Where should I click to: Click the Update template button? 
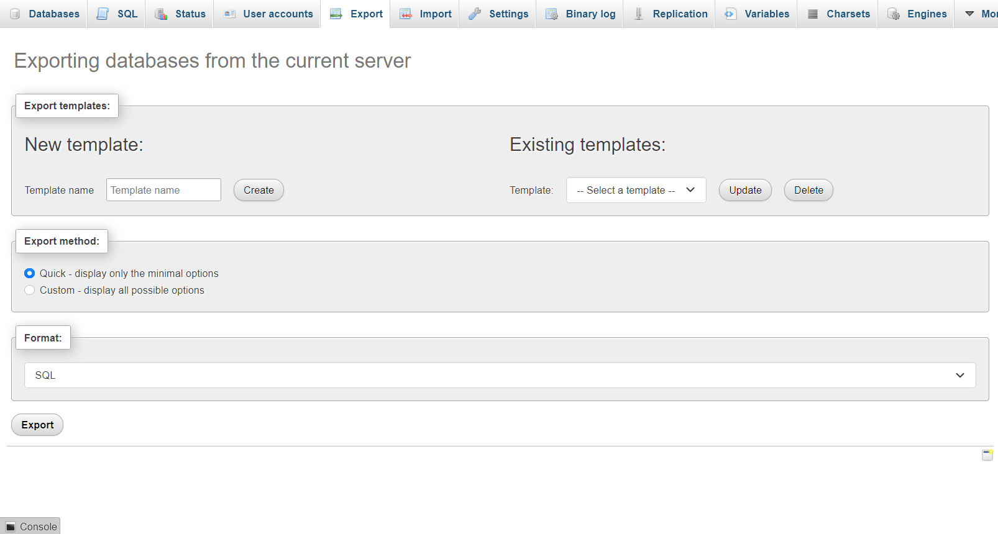745,190
